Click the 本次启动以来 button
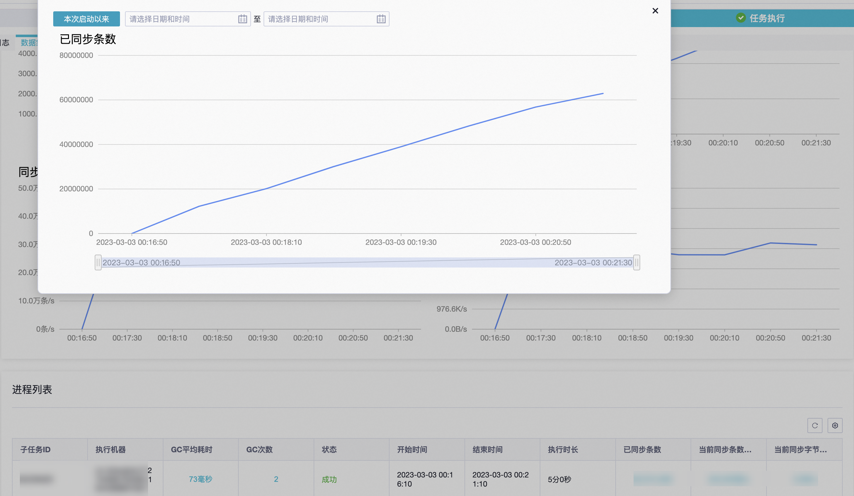854x496 pixels. 86,19
